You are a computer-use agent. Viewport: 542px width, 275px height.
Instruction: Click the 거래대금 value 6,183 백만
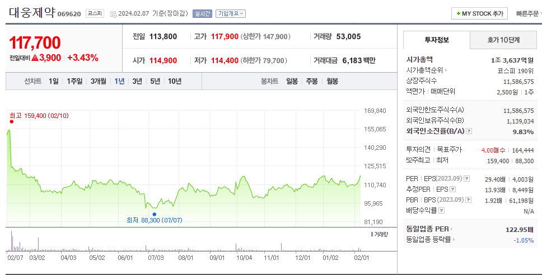(359, 61)
